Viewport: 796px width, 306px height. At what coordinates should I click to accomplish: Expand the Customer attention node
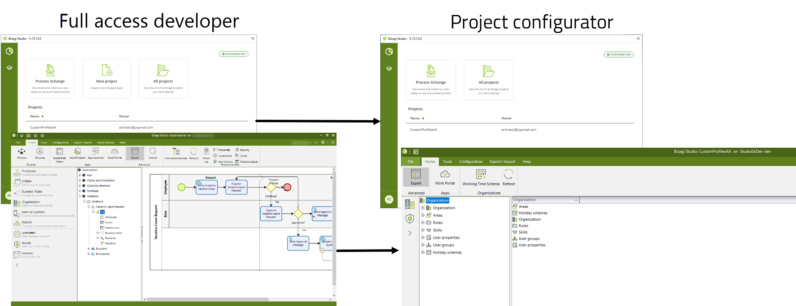pos(80,186)
